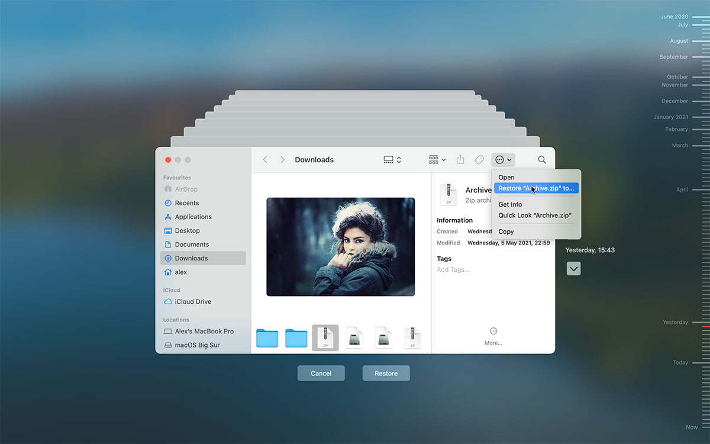Jump to March on the timeline

pyautogui.click(x=680, y=146)
